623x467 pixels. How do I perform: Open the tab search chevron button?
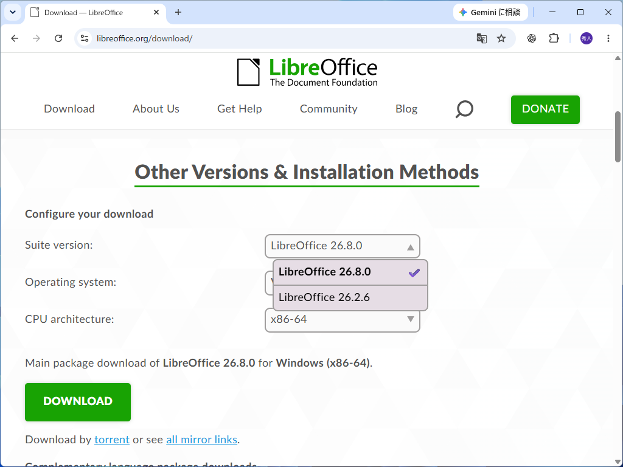[x=13, y=12]
